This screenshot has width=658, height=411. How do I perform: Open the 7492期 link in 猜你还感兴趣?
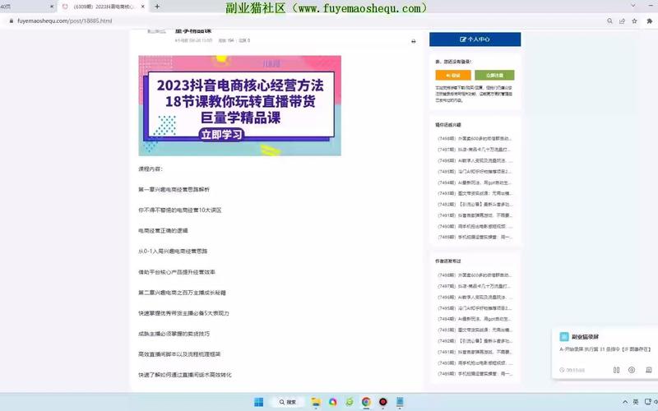pyautogui.click(x=475, y=204)
